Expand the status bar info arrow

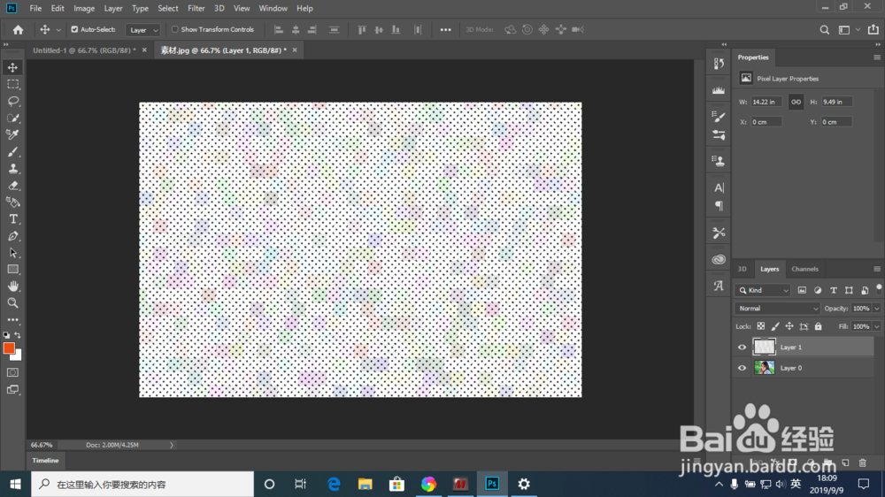click(172, 445)
